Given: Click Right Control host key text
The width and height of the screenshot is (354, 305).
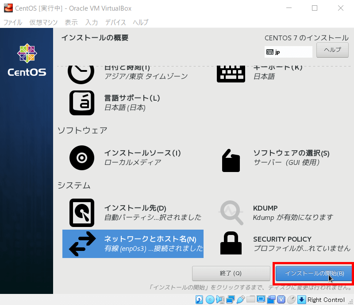Looking at the screenshot, I should click(326, 300).
